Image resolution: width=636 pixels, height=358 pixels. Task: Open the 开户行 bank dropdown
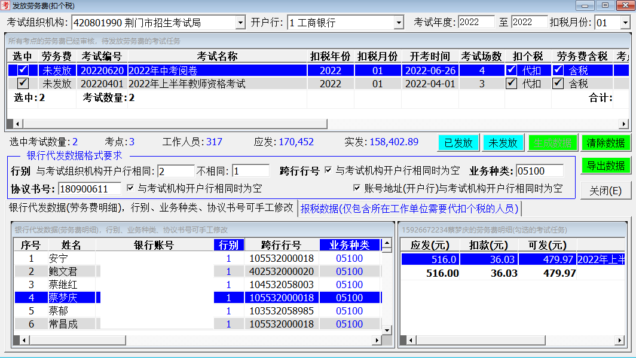399,23
